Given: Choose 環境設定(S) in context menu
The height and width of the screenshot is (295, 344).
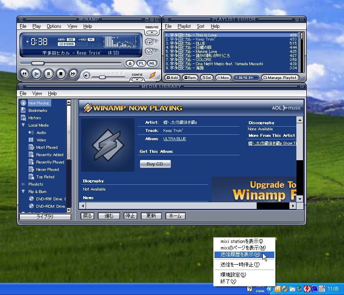Looking at the screenshot, I should pyautogui.click(x=244, y=275).
